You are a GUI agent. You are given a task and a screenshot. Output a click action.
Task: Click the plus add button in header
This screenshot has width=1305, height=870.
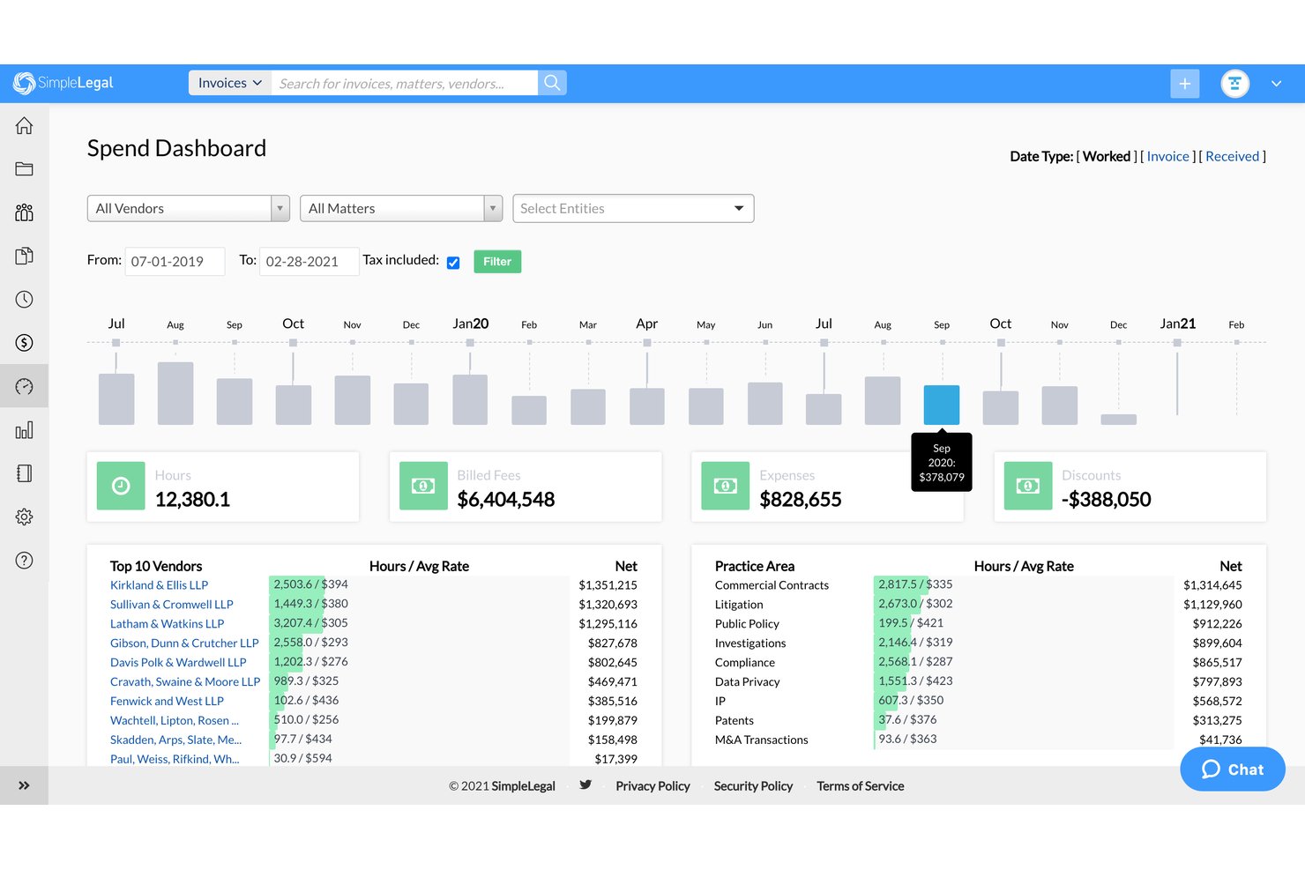[1184, 84]
